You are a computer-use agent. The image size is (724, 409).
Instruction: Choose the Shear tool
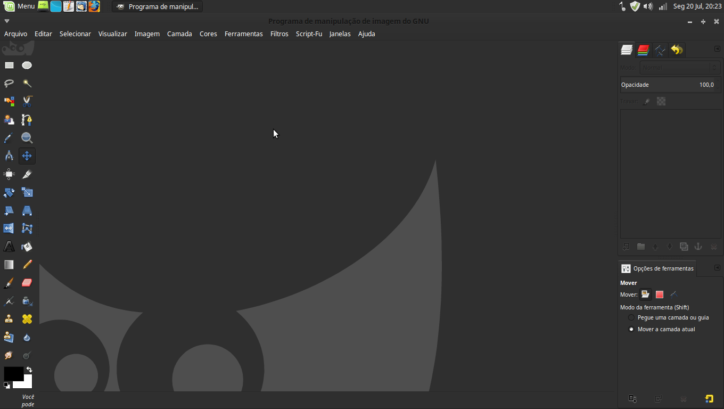click(9, 210)
